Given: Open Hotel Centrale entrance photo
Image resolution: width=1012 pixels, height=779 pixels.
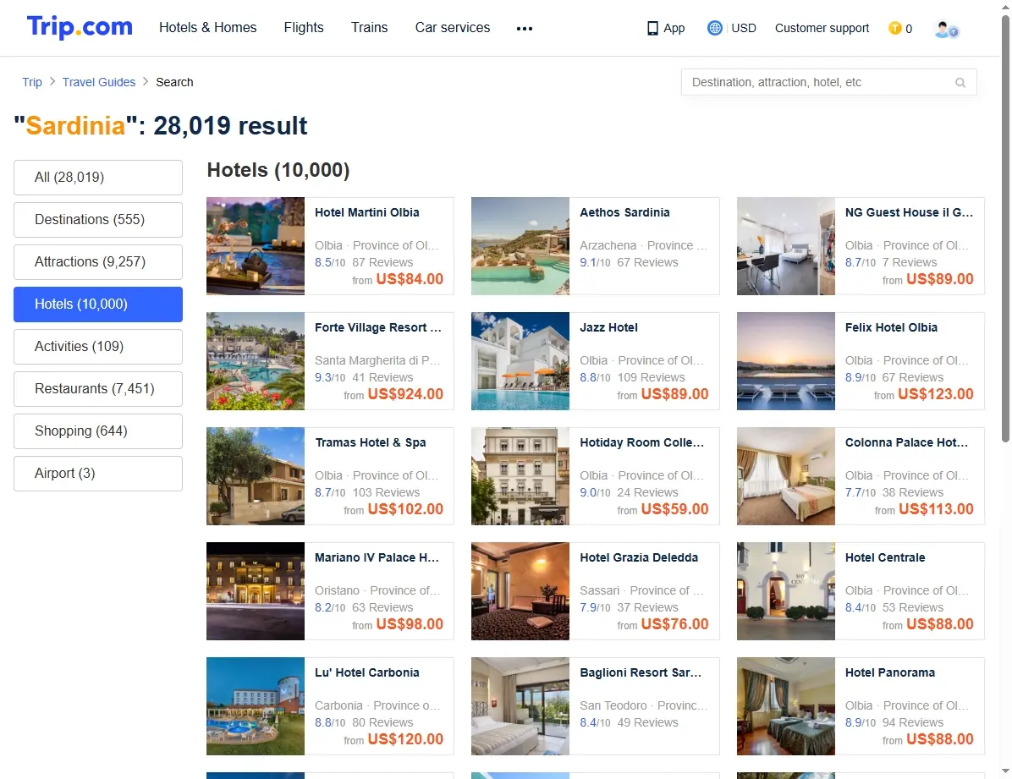Looking at the screenshot, I should 786,590.
